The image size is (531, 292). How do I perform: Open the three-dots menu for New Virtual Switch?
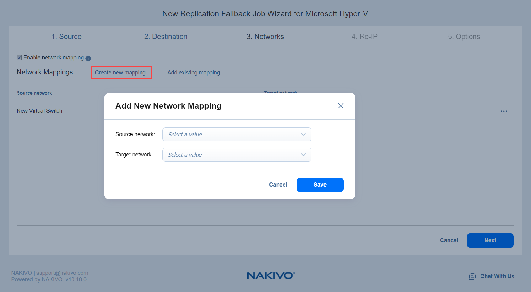(504, 111)
